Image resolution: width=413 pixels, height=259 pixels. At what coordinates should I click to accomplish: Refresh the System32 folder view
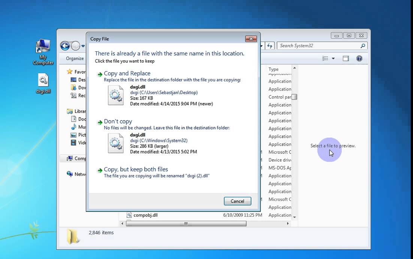270,46
